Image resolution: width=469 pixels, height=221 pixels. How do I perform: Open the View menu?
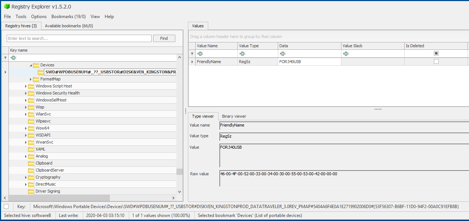click(x=95, y=17)
